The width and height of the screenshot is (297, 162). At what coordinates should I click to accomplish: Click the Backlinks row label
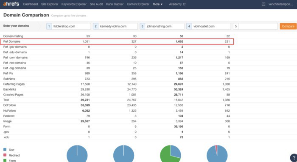click(10, 89)
